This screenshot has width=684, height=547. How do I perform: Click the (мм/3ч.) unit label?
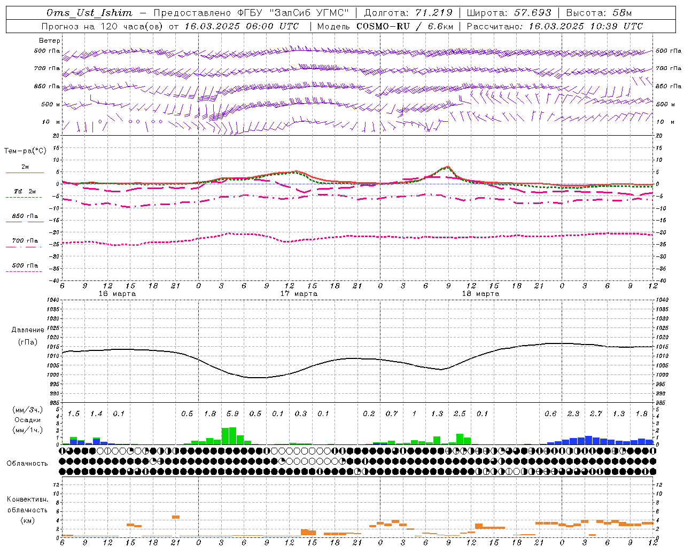27,410
